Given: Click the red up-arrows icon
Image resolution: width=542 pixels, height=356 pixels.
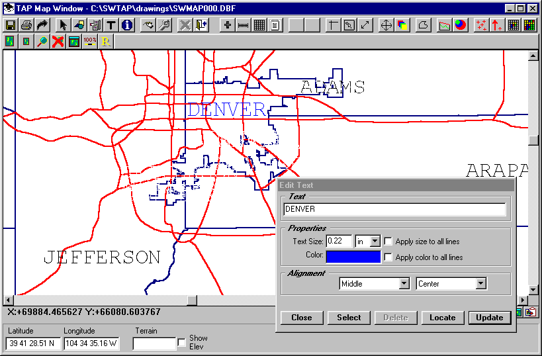Looking at the screenshot, I should [x=497, y=25].
